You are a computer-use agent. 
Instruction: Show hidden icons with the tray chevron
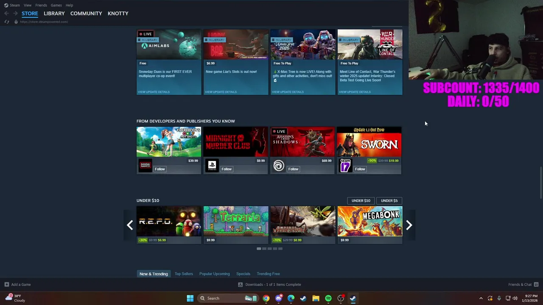[481, 298]
